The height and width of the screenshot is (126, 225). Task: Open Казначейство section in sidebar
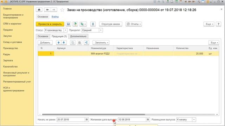click(x=10, y=67)
